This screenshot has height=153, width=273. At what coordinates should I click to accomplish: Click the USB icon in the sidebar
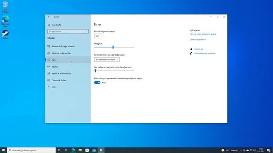(49, 87)
